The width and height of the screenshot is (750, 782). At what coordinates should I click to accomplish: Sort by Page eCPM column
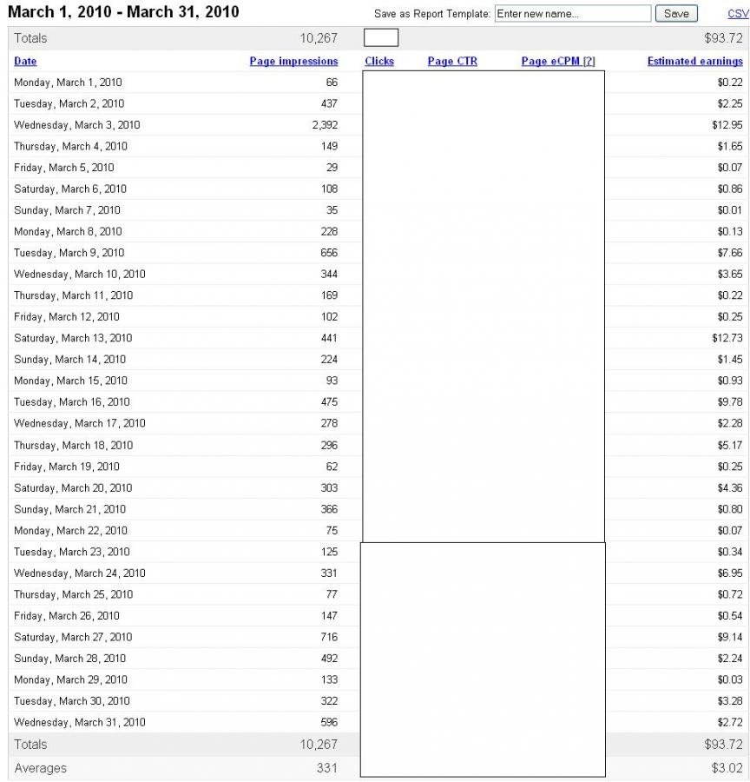[550, 61]
